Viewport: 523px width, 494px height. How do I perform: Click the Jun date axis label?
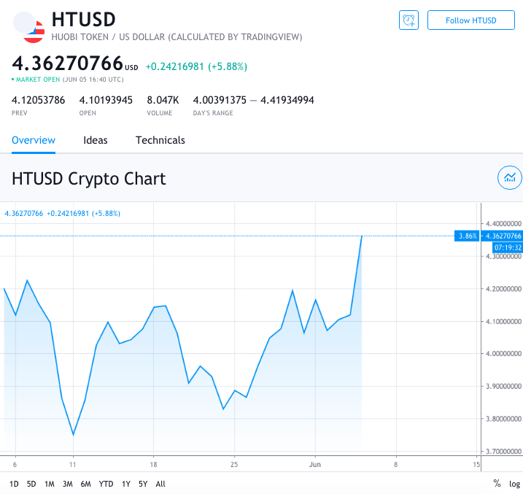(315, 464)
